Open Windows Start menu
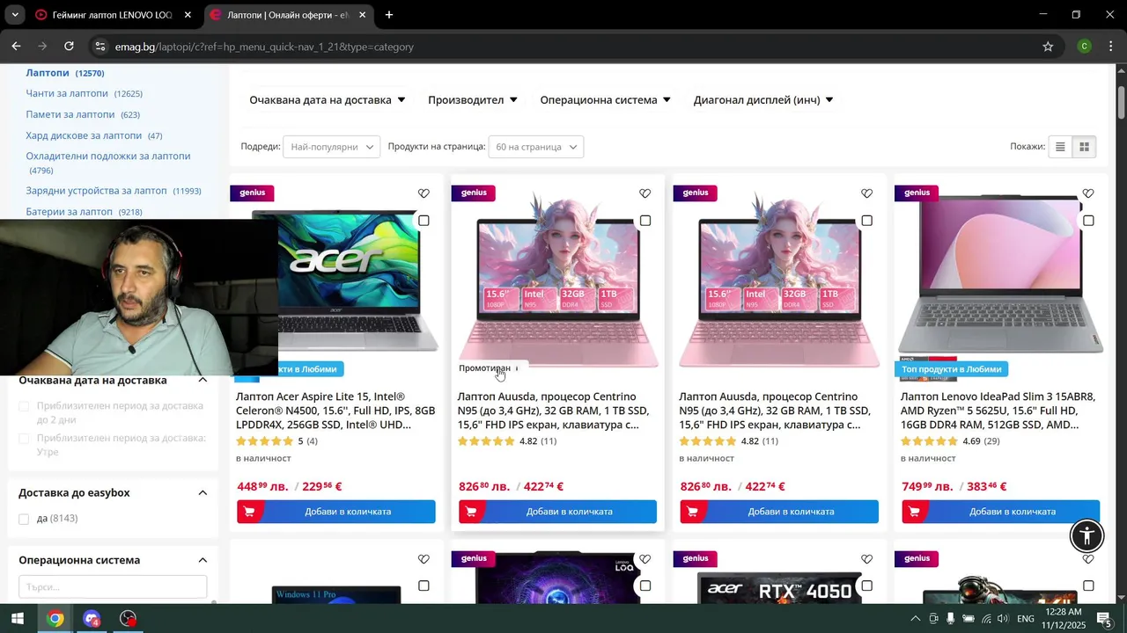Screen dimensions: 1127x633 (17, 619)
